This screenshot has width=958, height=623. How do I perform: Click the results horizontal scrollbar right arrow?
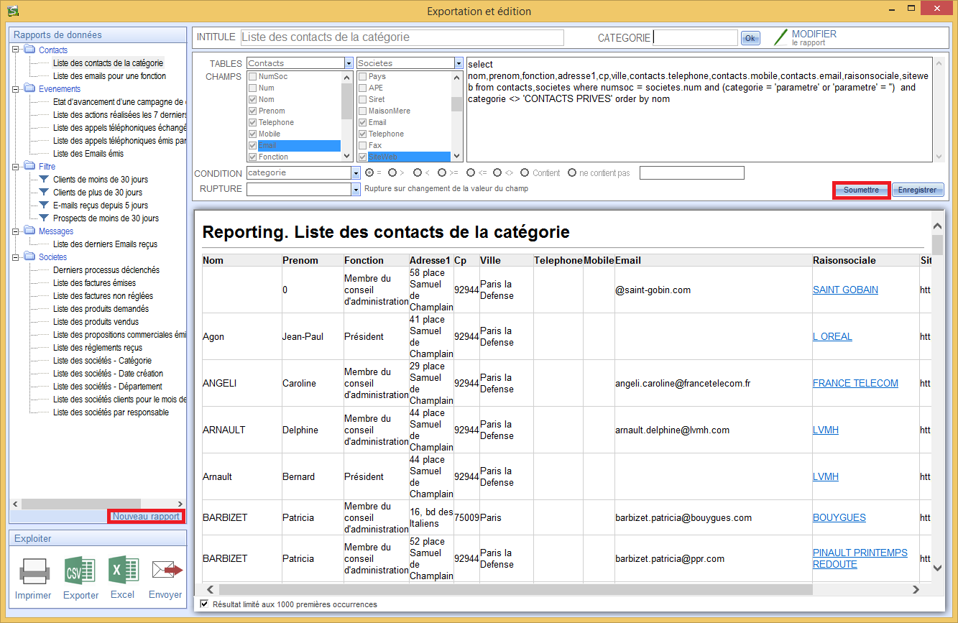(x=916, y=589)
